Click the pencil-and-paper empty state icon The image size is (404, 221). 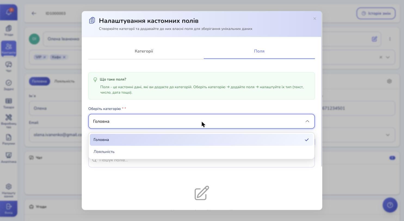coord(202,193)
